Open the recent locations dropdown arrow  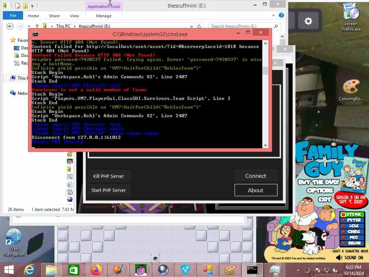click(x=29, y=26)
